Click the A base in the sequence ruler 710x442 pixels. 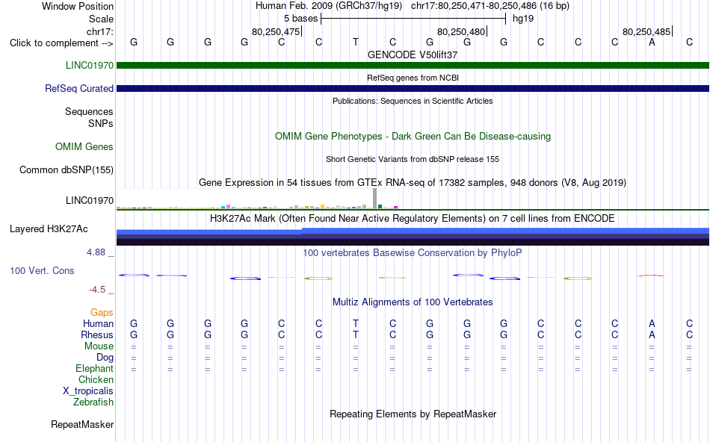652,42
